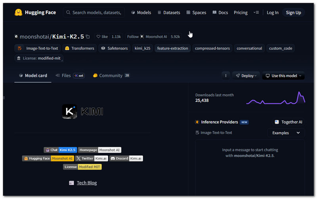Switch to the Files tab
The image size is (317, 199).
[x=63, y=76]
